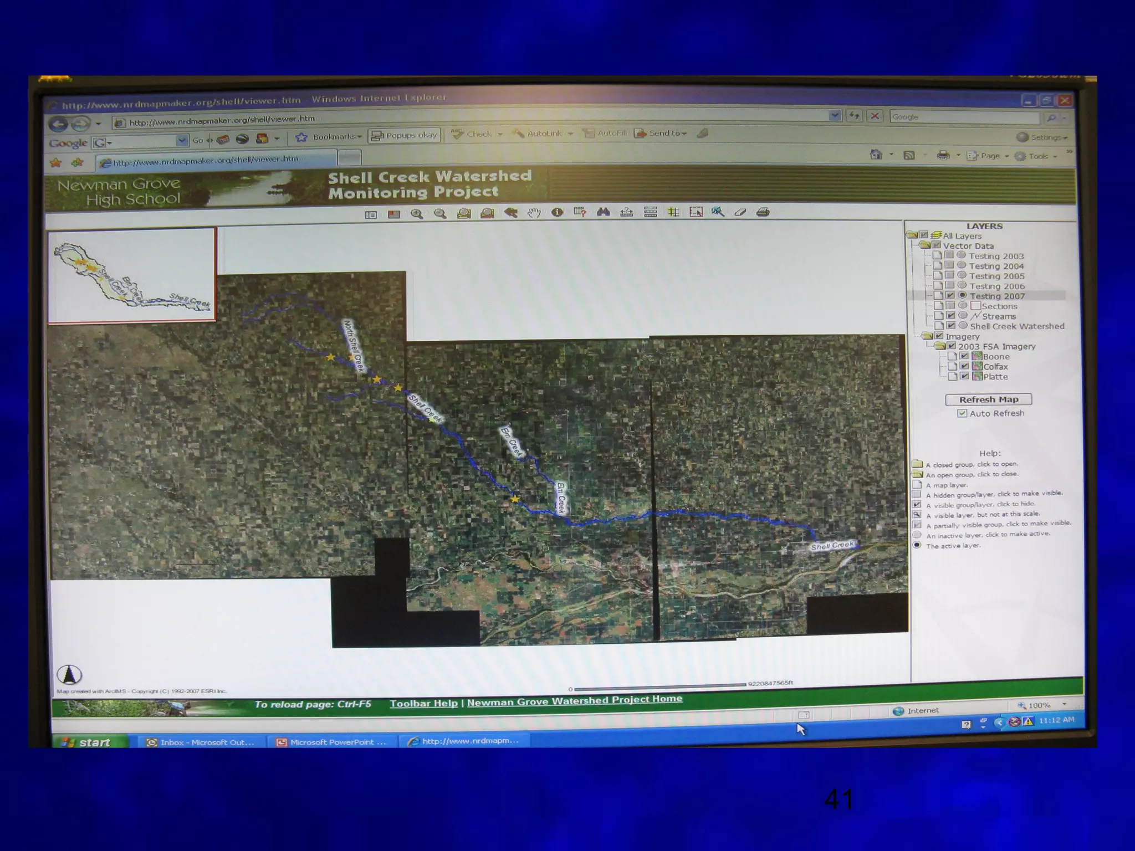Collapse the 2003 FSA Imagery folder
Viewport: 1135px width, 851px height.
(939, 346)
